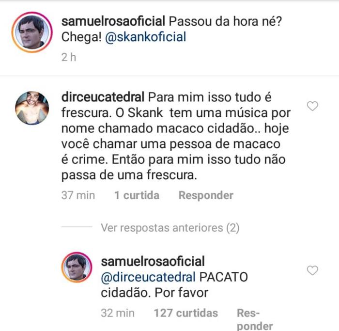The height and width of the screenshot is (331, 339).
Task: Tap the 2 h caption timestamp
Action: [69, 58]
